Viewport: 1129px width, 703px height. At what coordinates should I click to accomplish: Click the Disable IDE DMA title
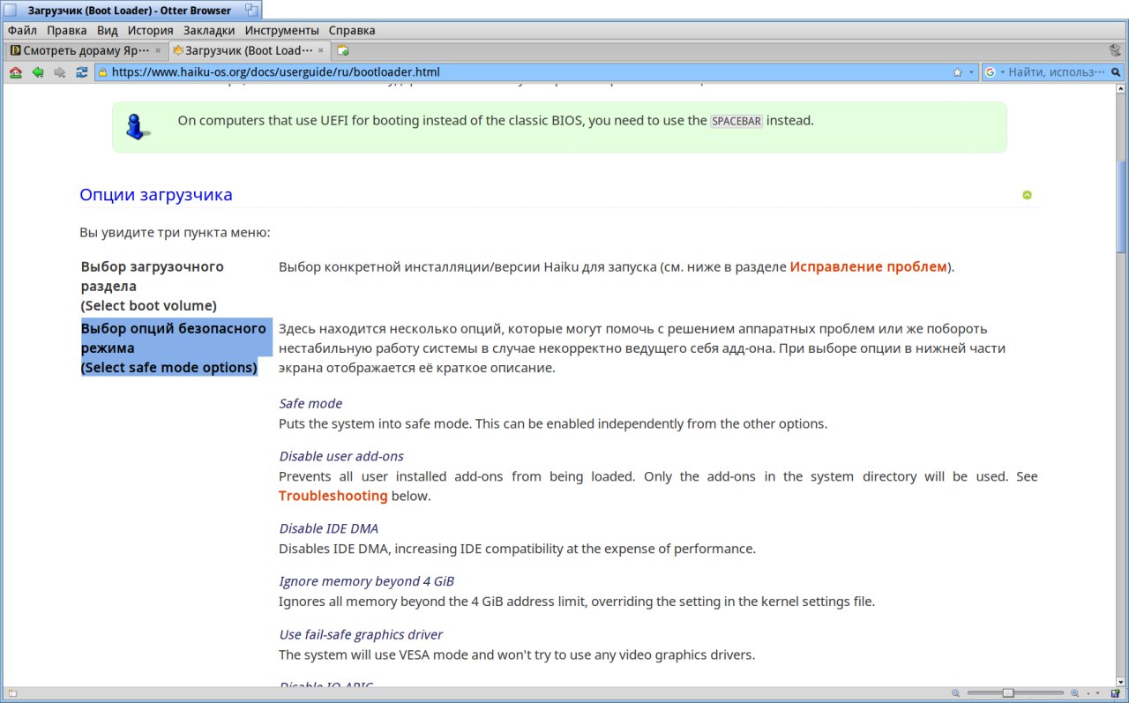pos(329,528)
